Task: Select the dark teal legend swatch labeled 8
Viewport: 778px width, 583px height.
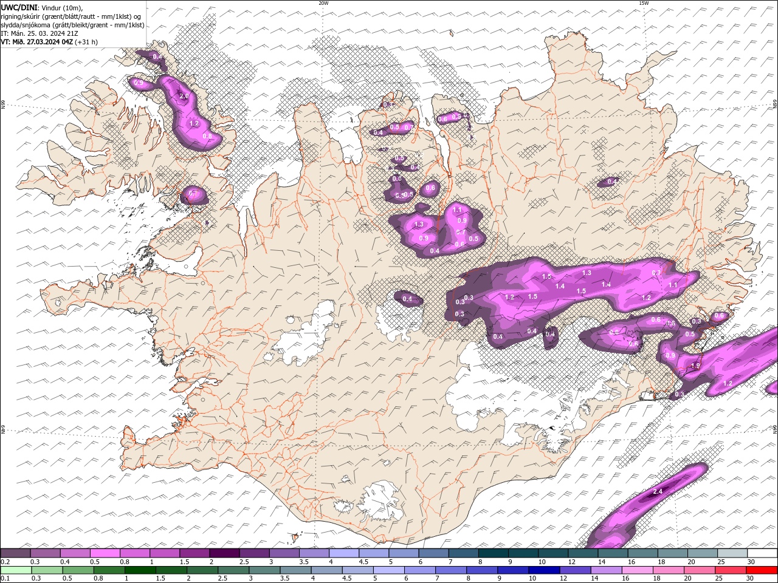Action: 493,553
